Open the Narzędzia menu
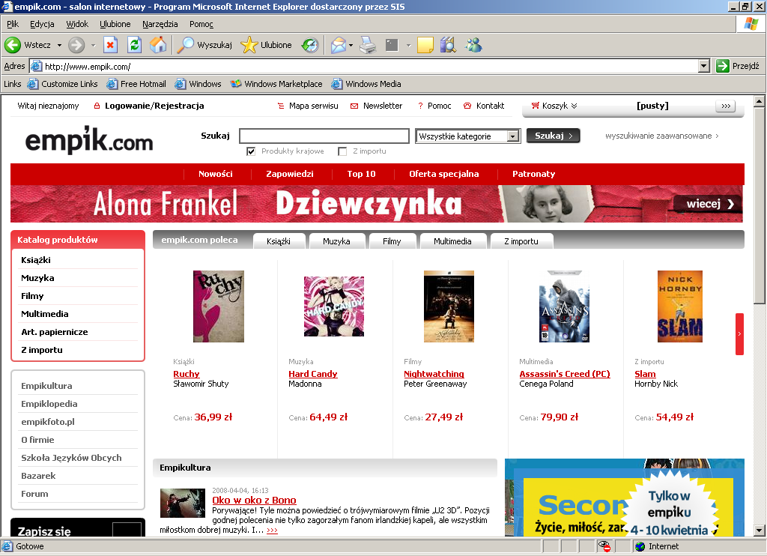 click(x=160, y=24)
